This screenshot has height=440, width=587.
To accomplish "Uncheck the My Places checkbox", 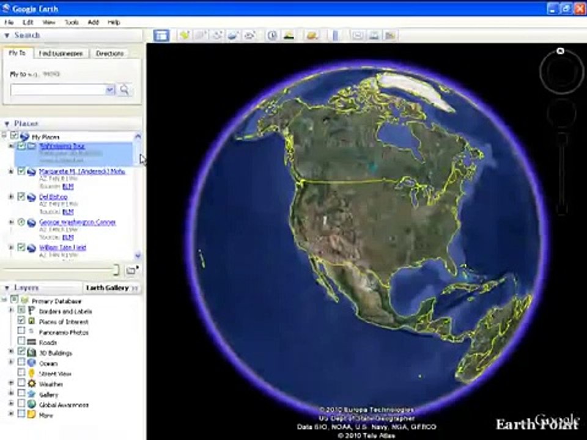I will tap(14, 136).
